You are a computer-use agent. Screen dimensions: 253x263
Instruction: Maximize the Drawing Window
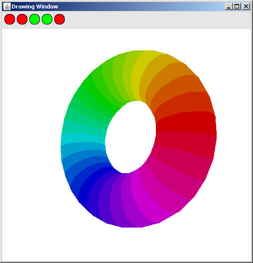coord(237,6)
